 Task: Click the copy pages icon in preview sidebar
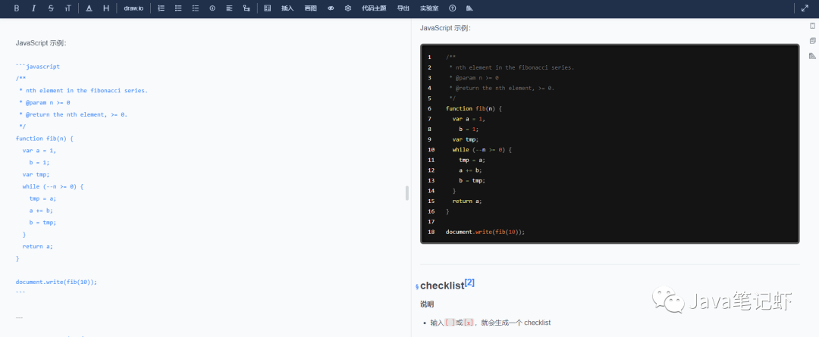pyautogui.click(x=812, y=41)
